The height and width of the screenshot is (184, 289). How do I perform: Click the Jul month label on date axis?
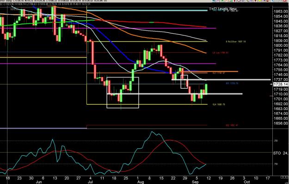click(90, 182)
